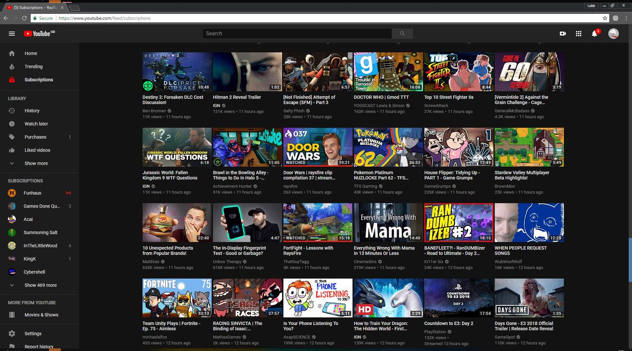Reload the page with refresh button

pos(25,18)
